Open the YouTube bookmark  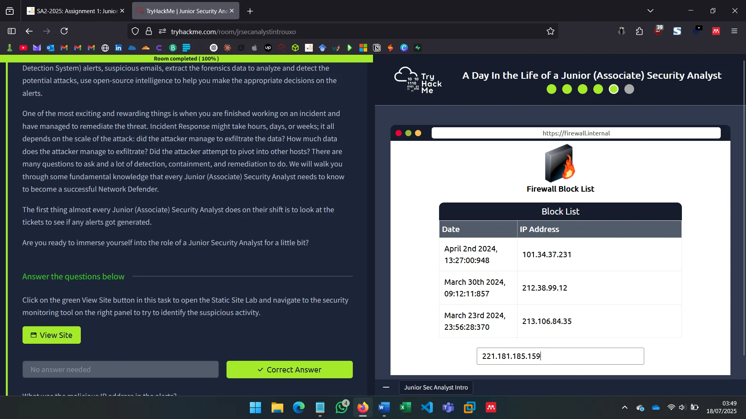coord(23,47)
